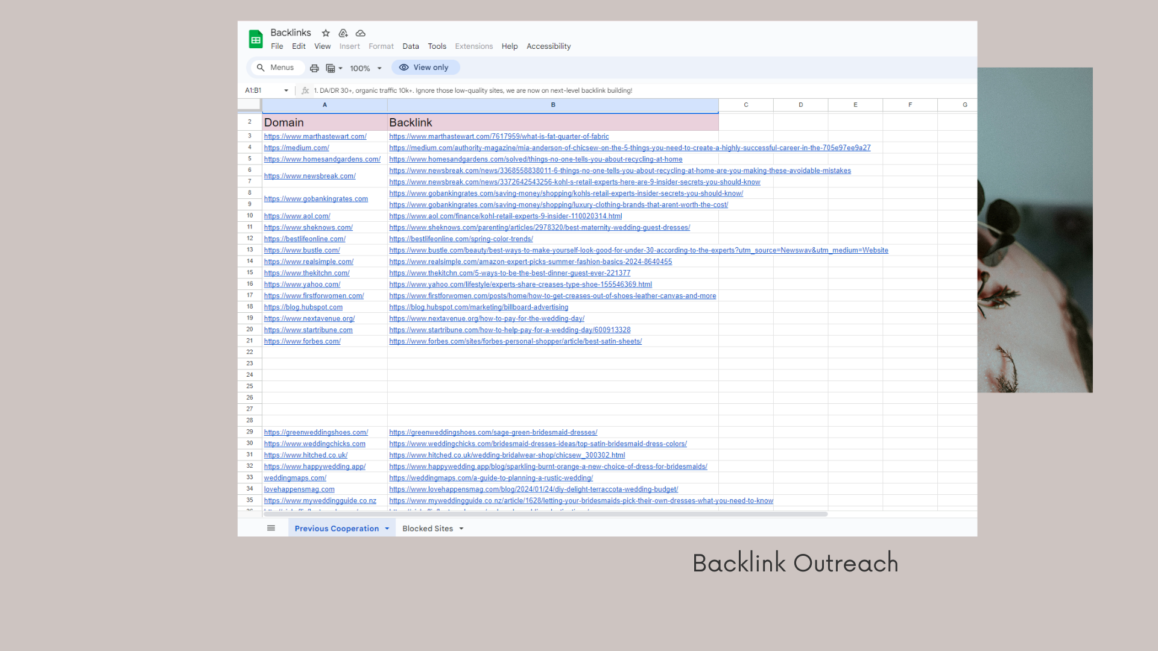Open the marthastewart.com domain link
The height and width of the screenshot is (651, 1158).
tap(315, 136)
